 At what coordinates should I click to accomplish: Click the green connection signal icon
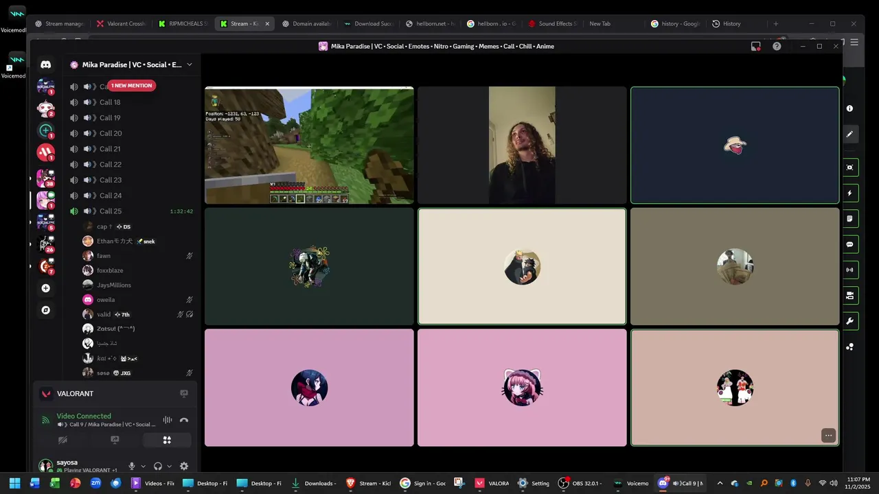pyautogui.click(x=45, y=420)
